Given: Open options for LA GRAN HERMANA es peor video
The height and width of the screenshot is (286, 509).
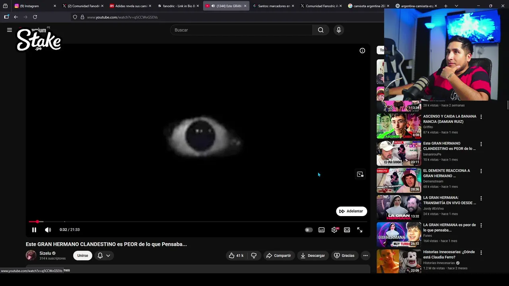Looking at the screenshot, I should click(481, 225).
